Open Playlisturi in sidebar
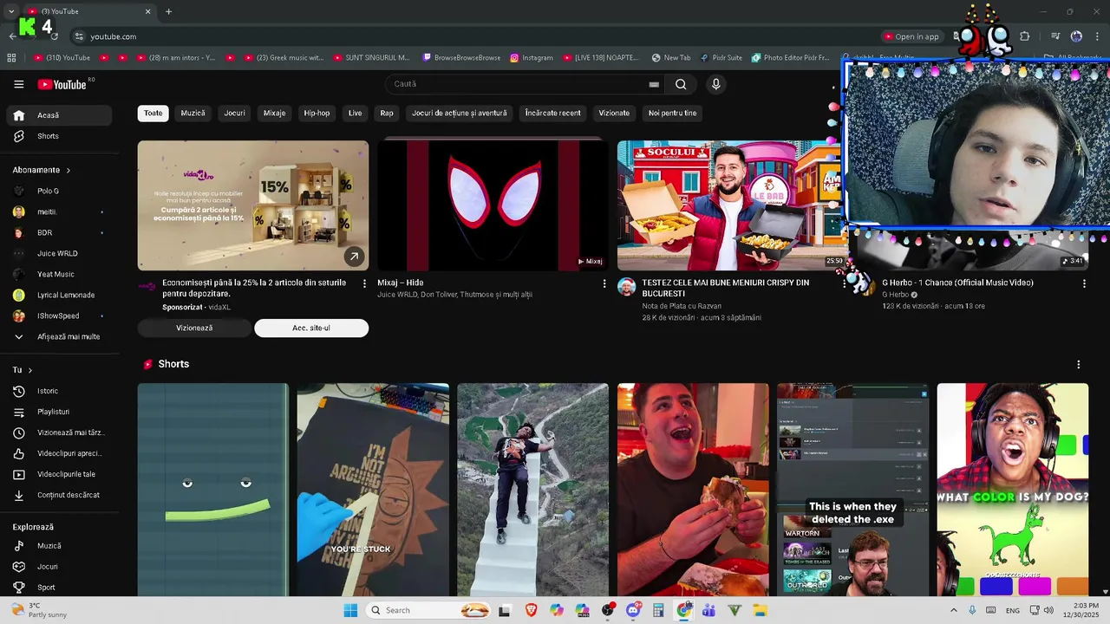 click(x=60, y=412)
